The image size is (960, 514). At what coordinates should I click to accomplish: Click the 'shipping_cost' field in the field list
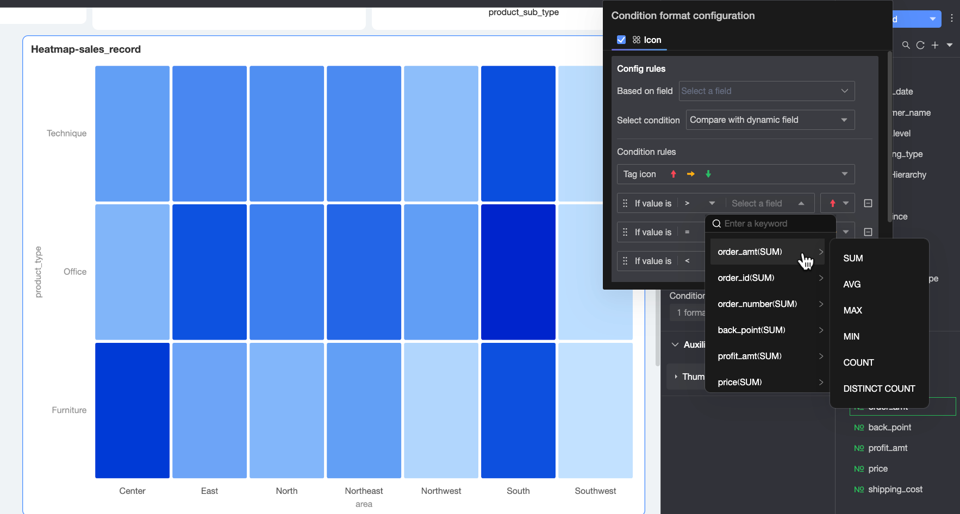click(x=895, y=490)
